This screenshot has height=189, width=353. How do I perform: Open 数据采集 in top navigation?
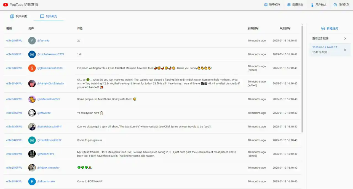click(x=295, y=5)
